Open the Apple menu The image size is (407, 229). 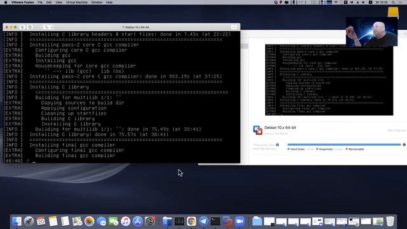(6, 3)
